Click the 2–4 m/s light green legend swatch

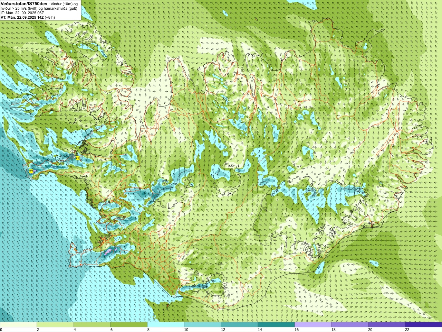tap(55, 325)
